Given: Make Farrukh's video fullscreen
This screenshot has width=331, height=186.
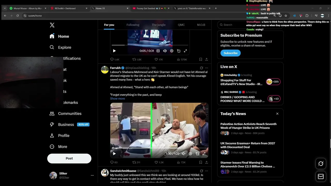Looking at the screenshot, I should tap(204, 154).
